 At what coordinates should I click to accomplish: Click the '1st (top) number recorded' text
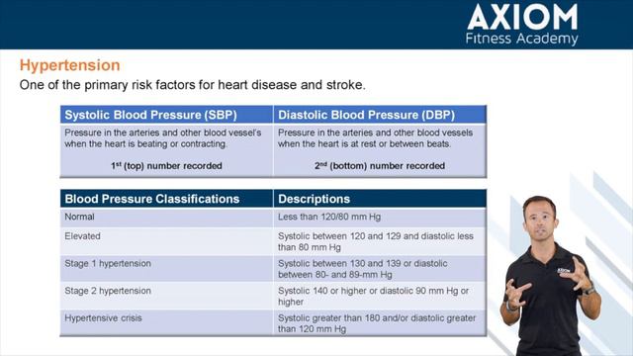pyautogui.click(x=167, y=165)
